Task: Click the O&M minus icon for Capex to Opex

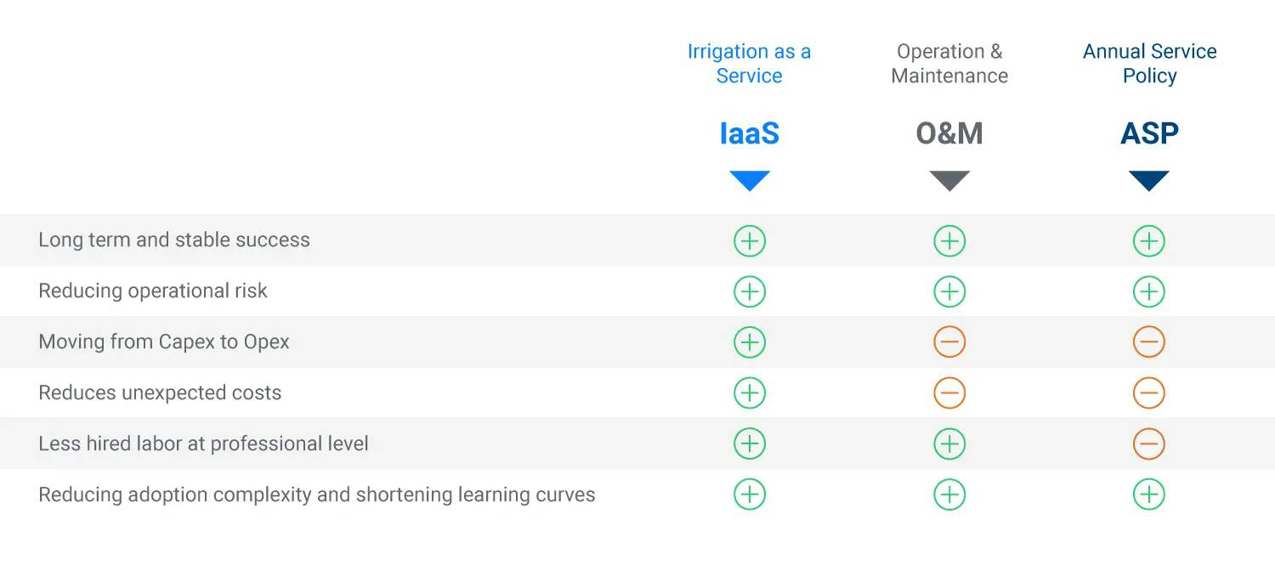Action: [x=949, y=342]
